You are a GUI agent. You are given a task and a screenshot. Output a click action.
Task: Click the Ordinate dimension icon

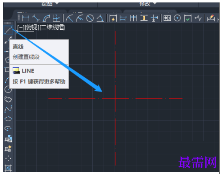(x=56, y=18)
